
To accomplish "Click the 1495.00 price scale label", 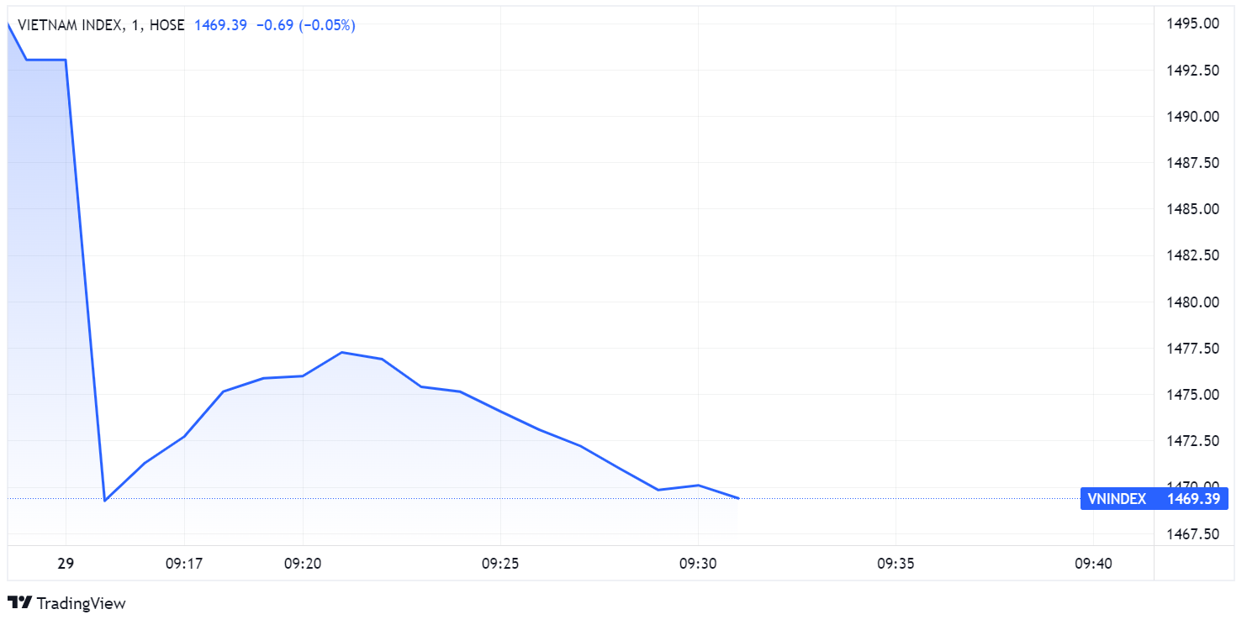I will (1192, 24).
